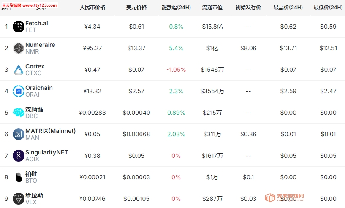Sort by 初始发行价 column header
Image resolution: width=345 pixels, height=208 pixels.
click(248, 8)
